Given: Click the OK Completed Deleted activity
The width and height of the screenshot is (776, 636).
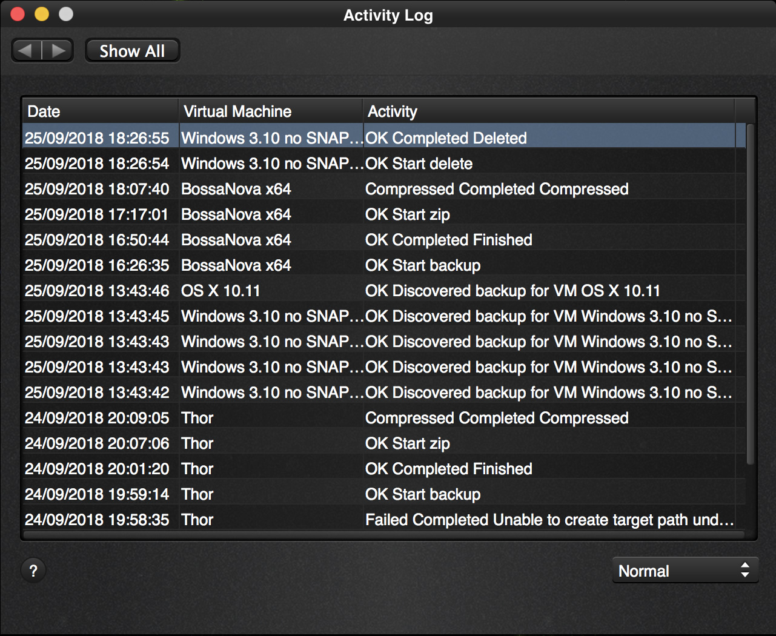Looking at the screenshot, I should (446, 138).
